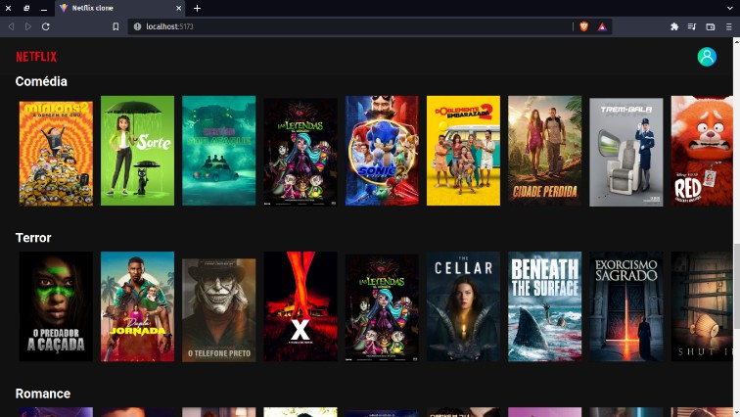Image resolution: width=740 pixels, height=417 pixels.
Task: Click the Netflix logo in the header
Action: [36, 57]
